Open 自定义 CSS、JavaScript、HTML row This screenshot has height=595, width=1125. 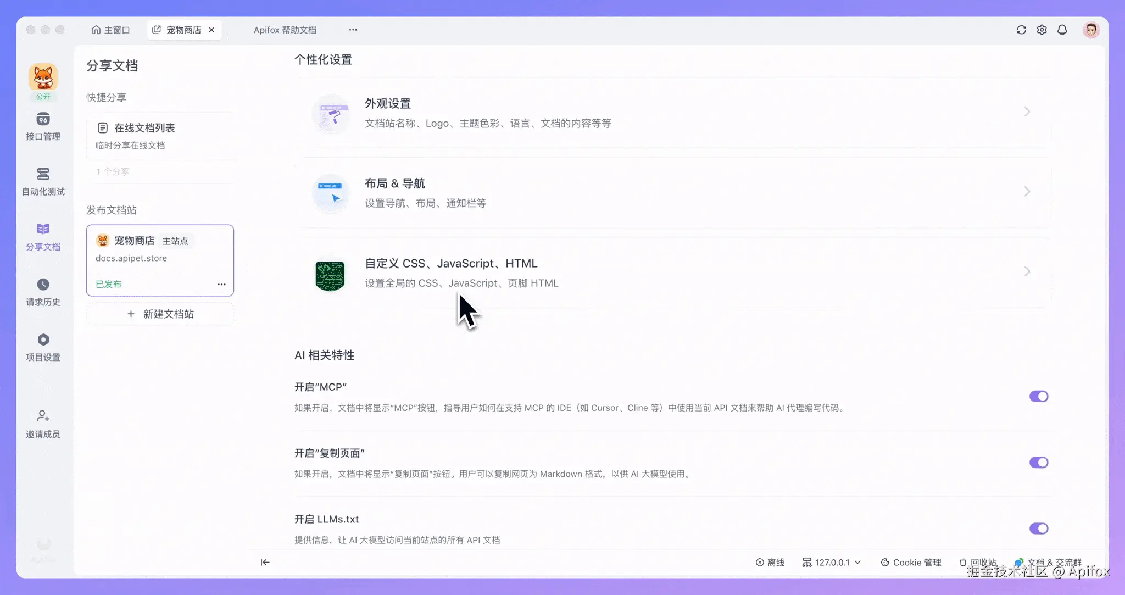(675, 273)
